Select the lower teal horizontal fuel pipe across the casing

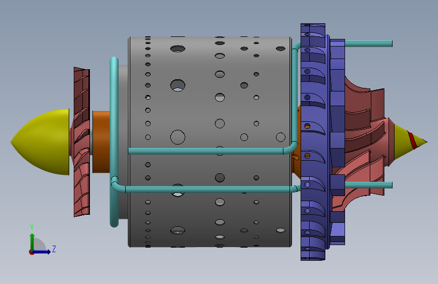click(x=207, y=189)
